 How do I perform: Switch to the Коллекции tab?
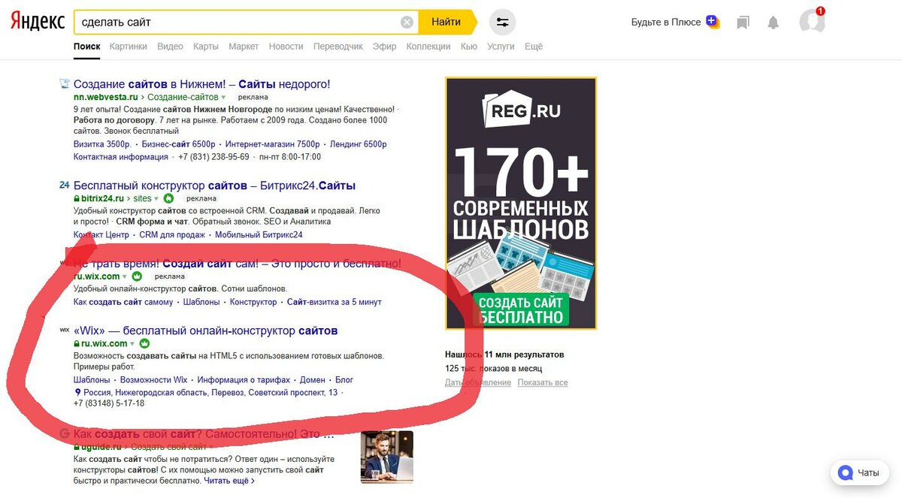pyautogui.click(x=428, y=47)
